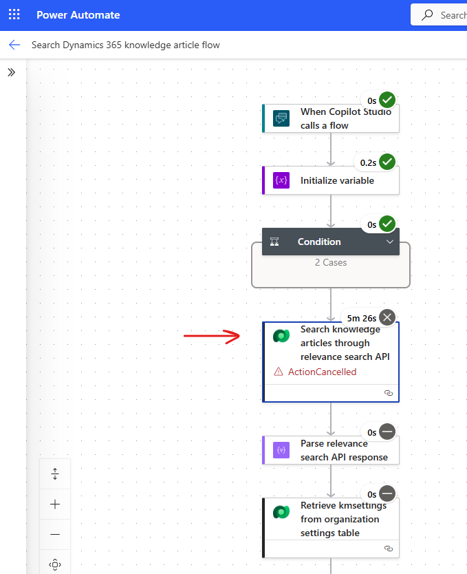
Task: Click the cancelled status badge on Search step
Action: [387, 317]
